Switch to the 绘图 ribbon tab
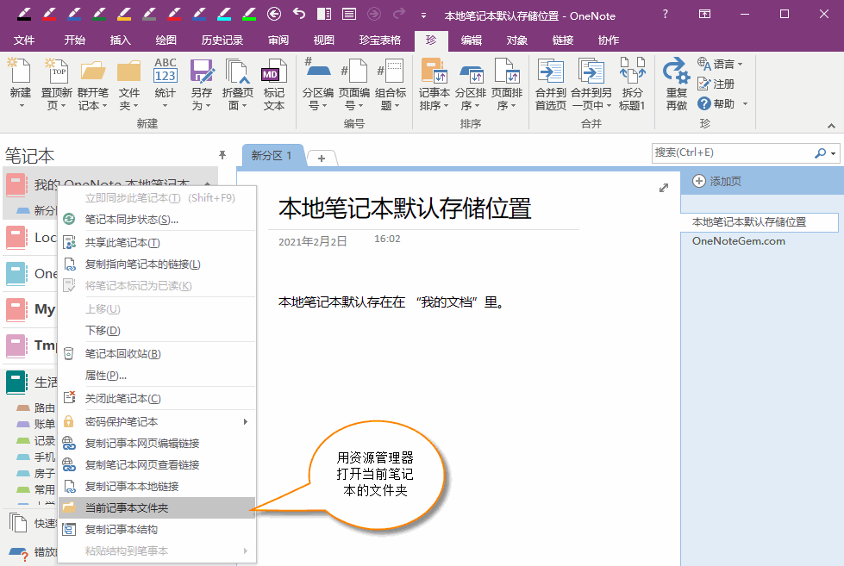This screenshot has width=844, height=566. click(166, 40)
